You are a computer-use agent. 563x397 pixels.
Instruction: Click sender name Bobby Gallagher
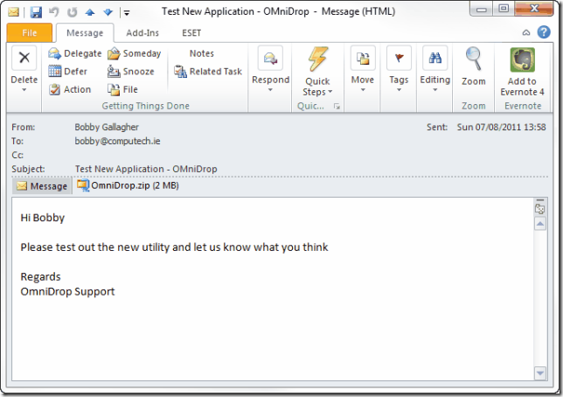(107, 127)
